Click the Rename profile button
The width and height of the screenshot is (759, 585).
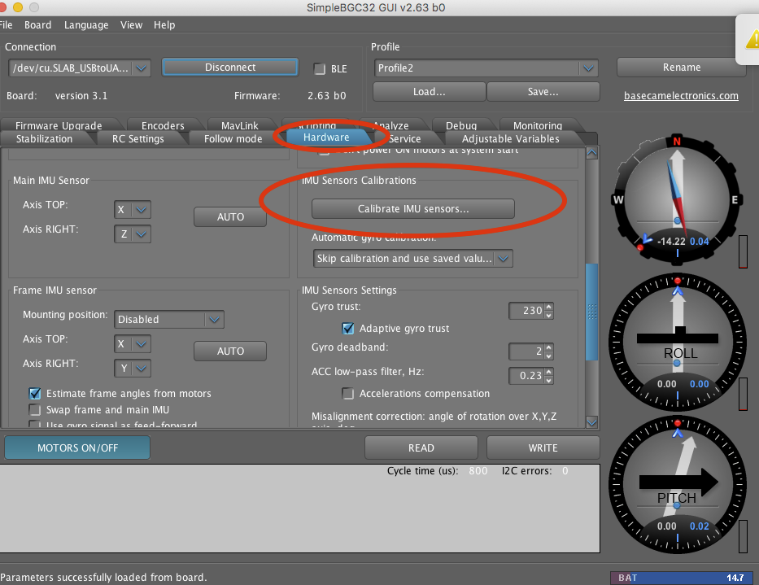pos(682,68)
